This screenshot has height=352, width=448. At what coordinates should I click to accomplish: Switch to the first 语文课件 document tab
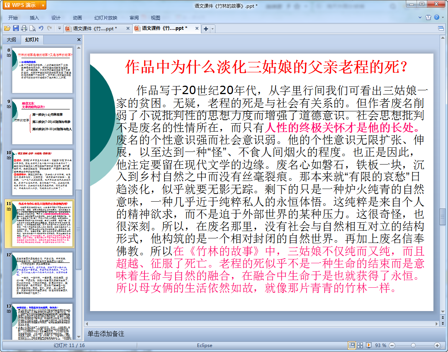[x=94, y=29]
